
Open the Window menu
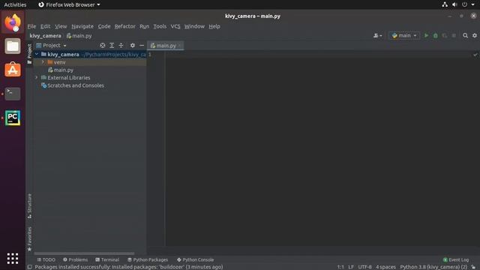tap(194, 26)
